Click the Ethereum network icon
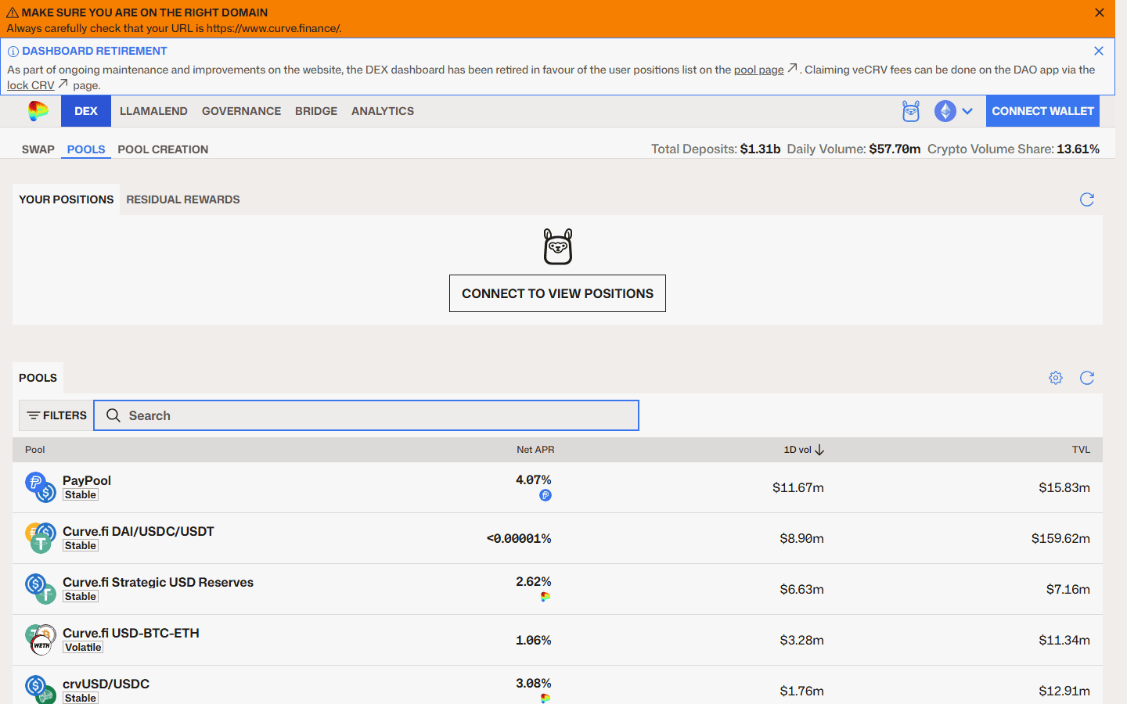Screen dimensions: 1127x704 click(945, 111)
